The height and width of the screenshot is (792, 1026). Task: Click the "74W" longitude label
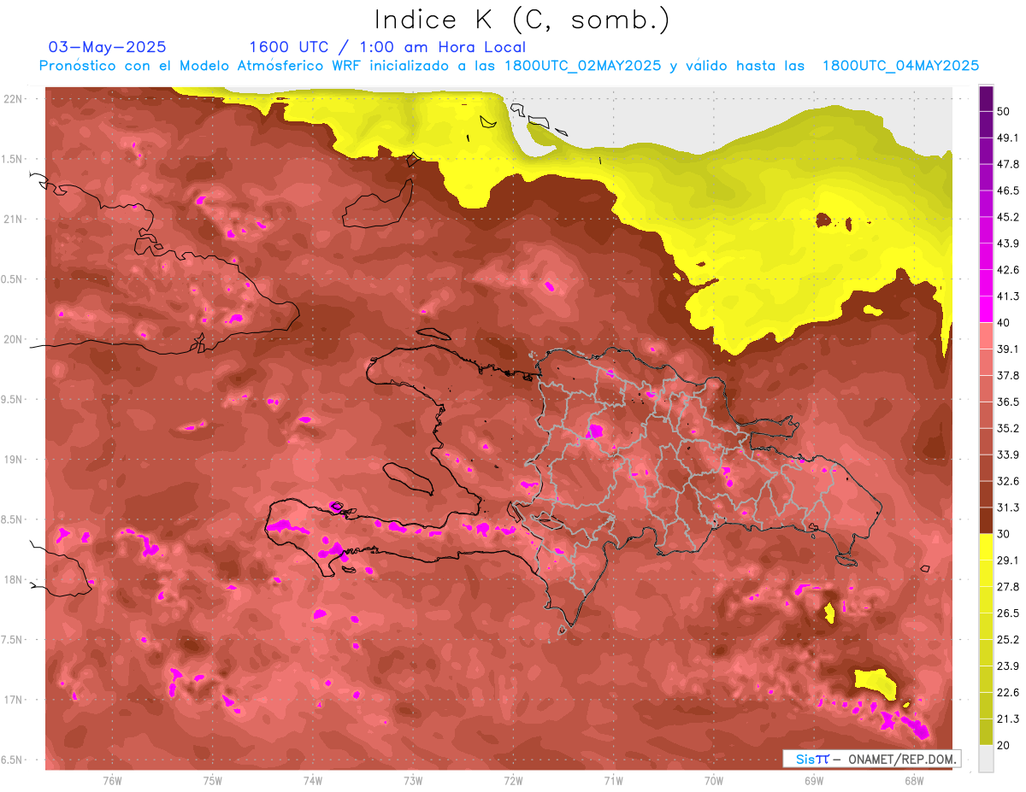click(313, 780)
